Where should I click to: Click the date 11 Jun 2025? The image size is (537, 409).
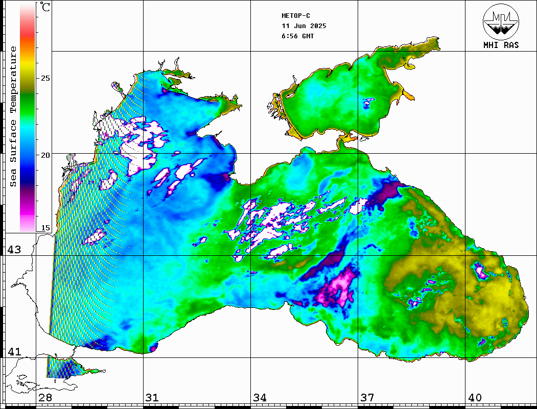304,26
